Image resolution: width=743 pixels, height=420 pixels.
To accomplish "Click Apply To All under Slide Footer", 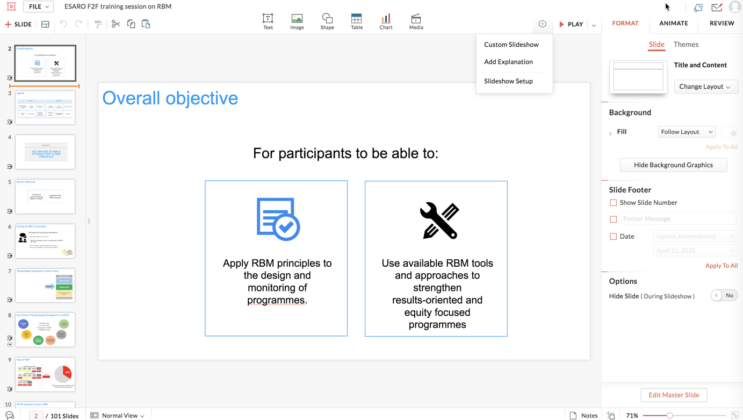I will (722, 266).
